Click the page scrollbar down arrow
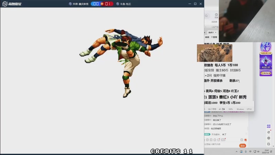The height and width of the screenshot is (155, 275). [x=273, y=146]
